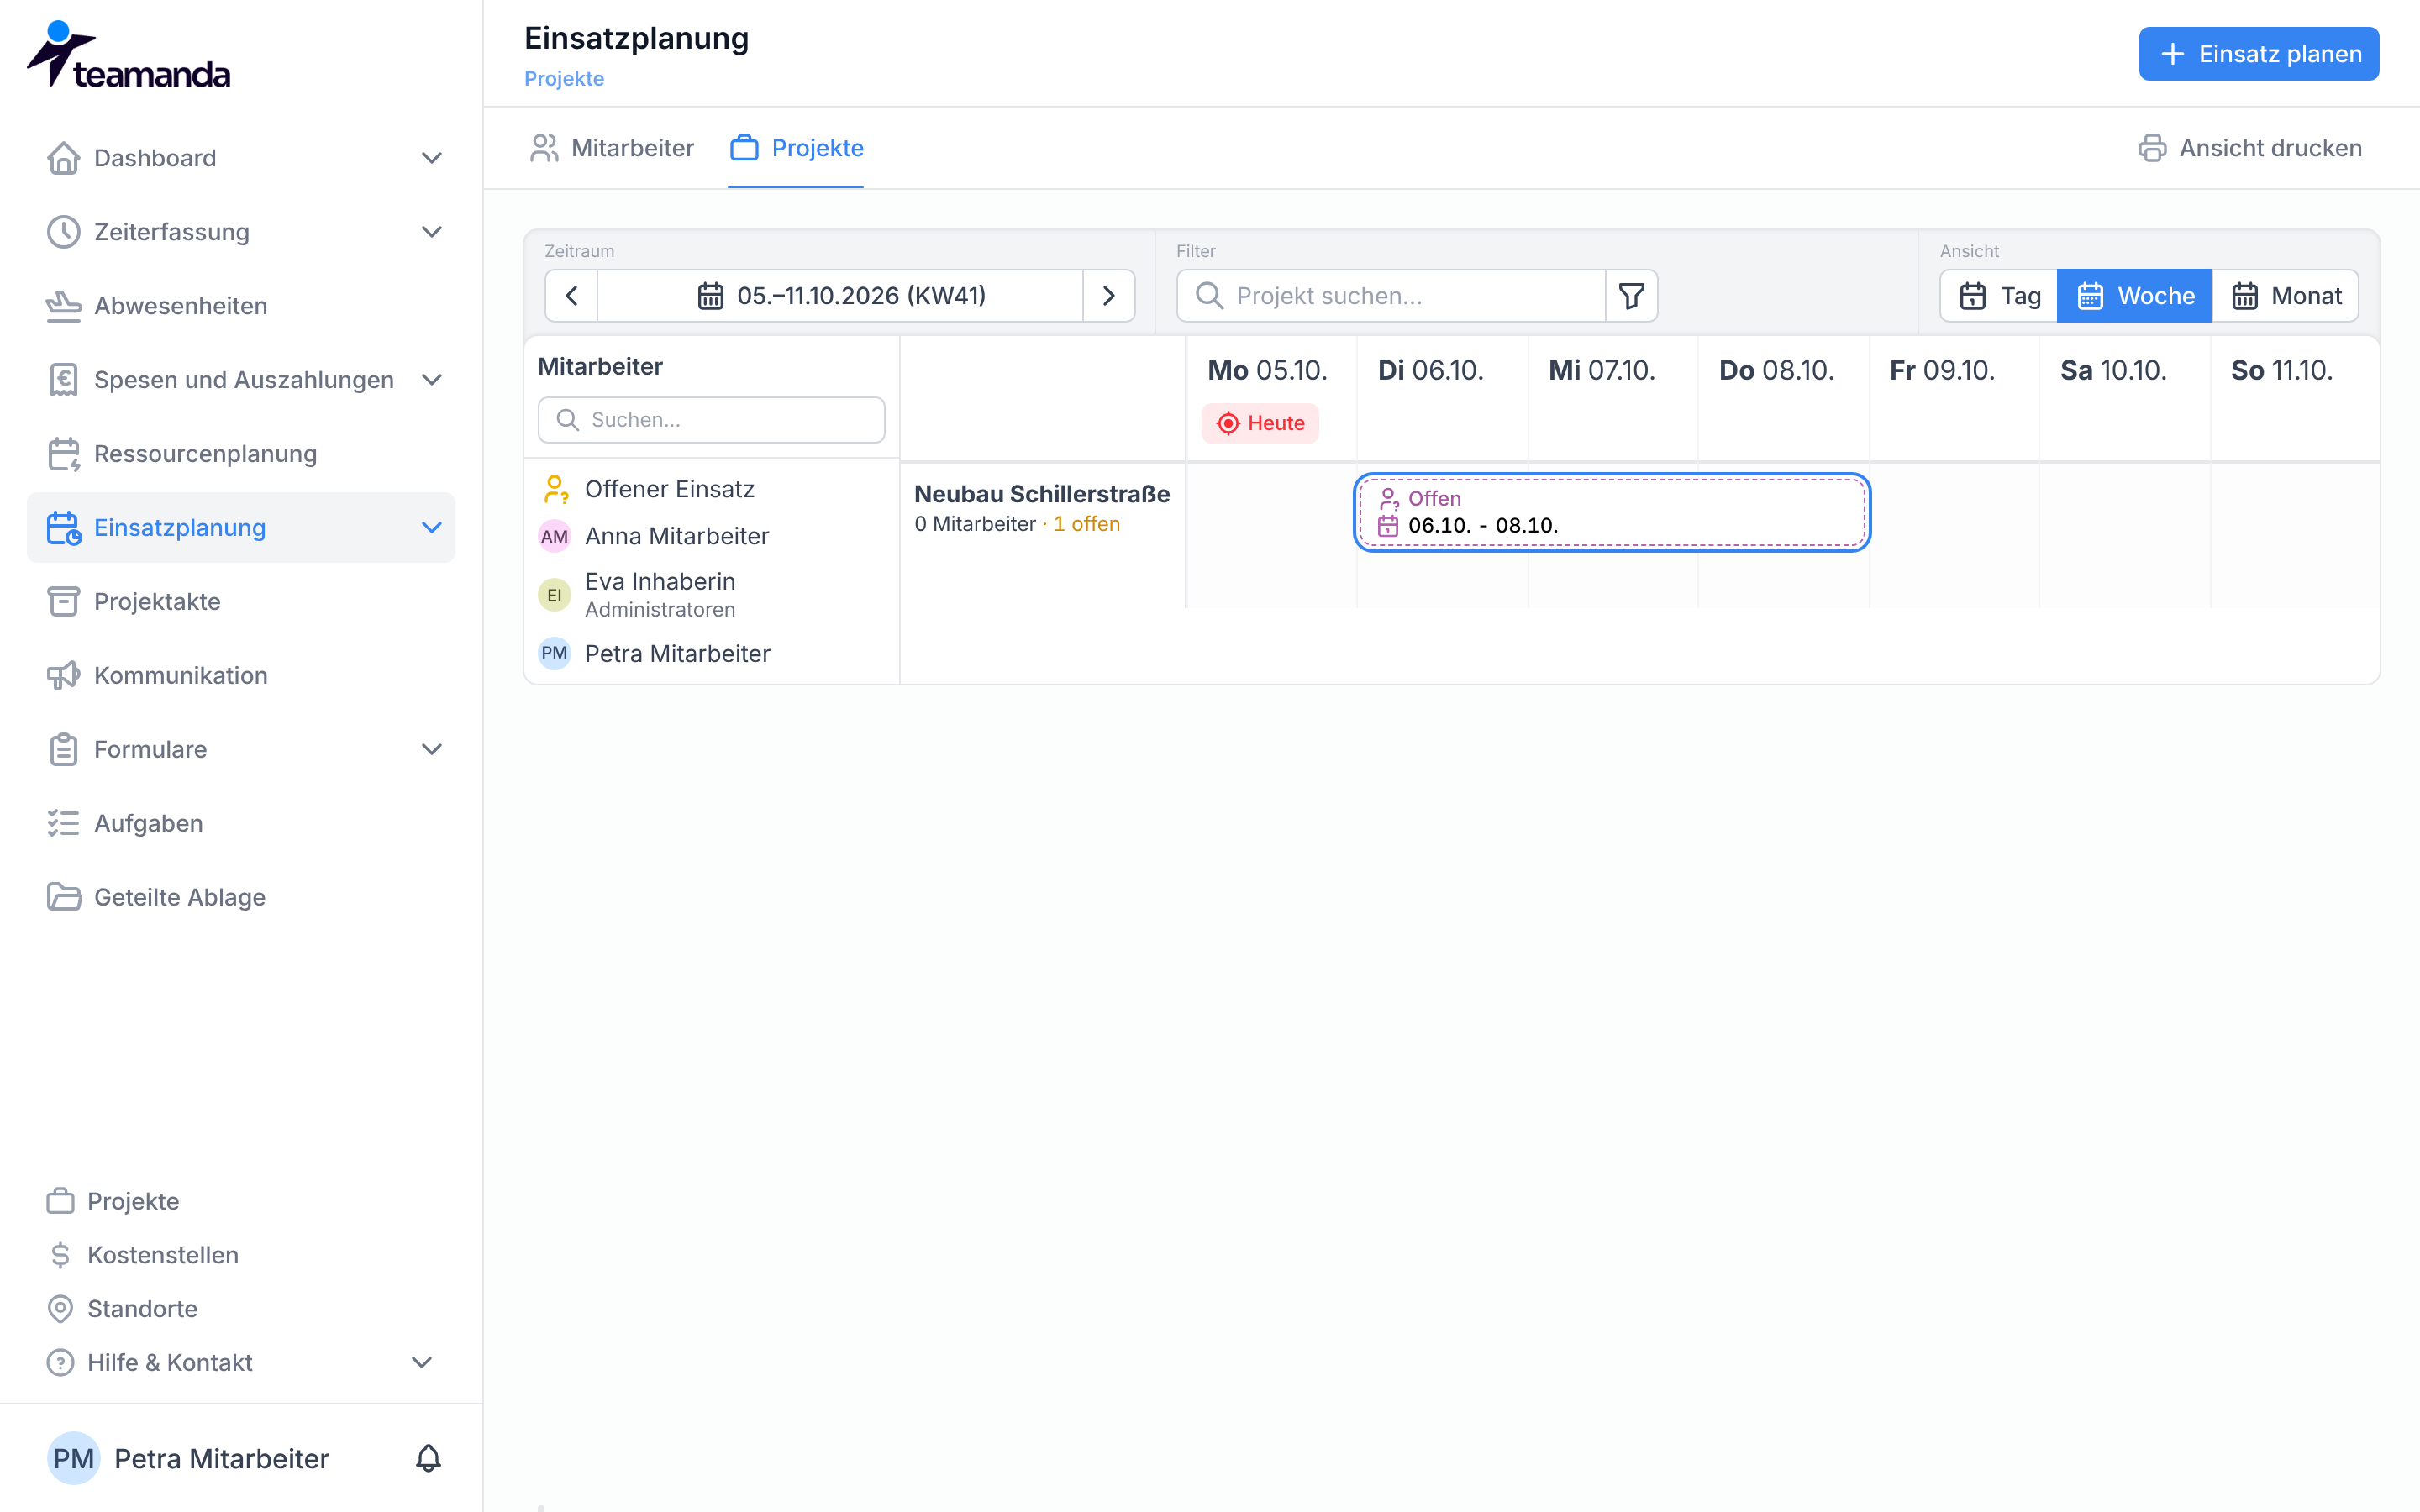Viewport: 2420px width, 1512px height.
Task: Go to previous week arrow
Action: point(572,296)
